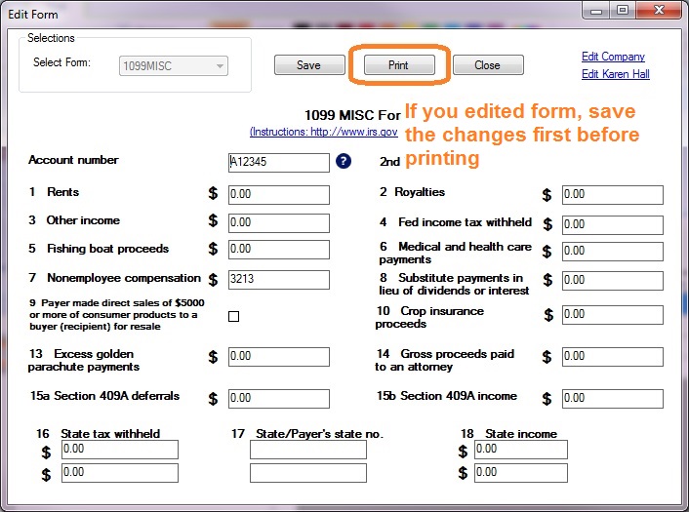Select the first State tax withheld field
Screen dimensions: 689x512
(x=120, y=450)
